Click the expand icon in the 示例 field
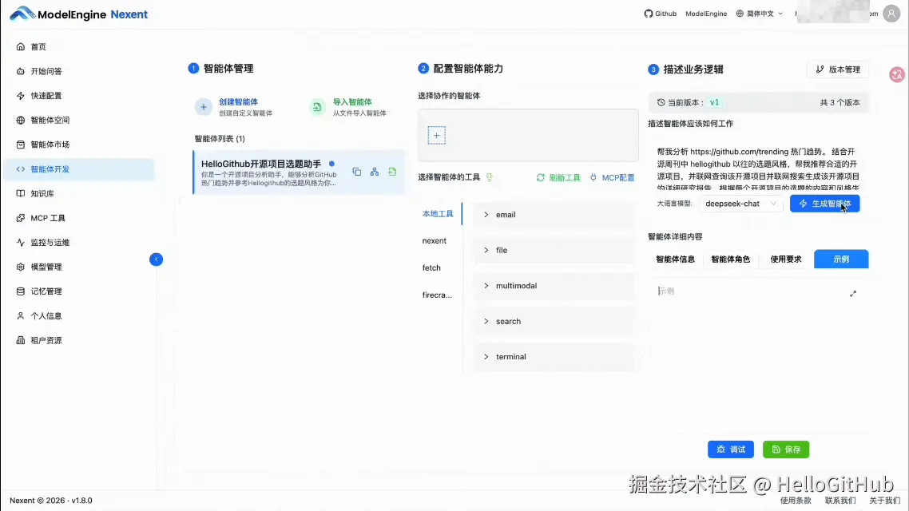Screen dimensions: 909x511 (x=853, y=294)
